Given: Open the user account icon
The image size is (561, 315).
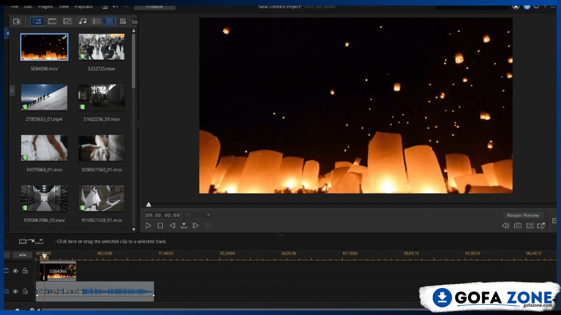Looking at the screenshot, I should click(x=516, y=7).
